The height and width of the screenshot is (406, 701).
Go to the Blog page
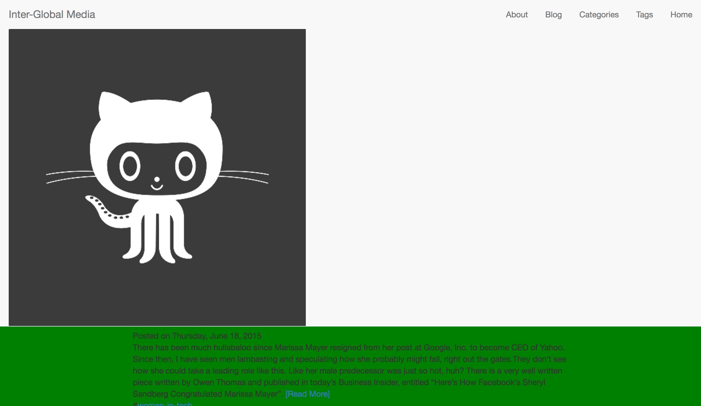click(553, 14)
